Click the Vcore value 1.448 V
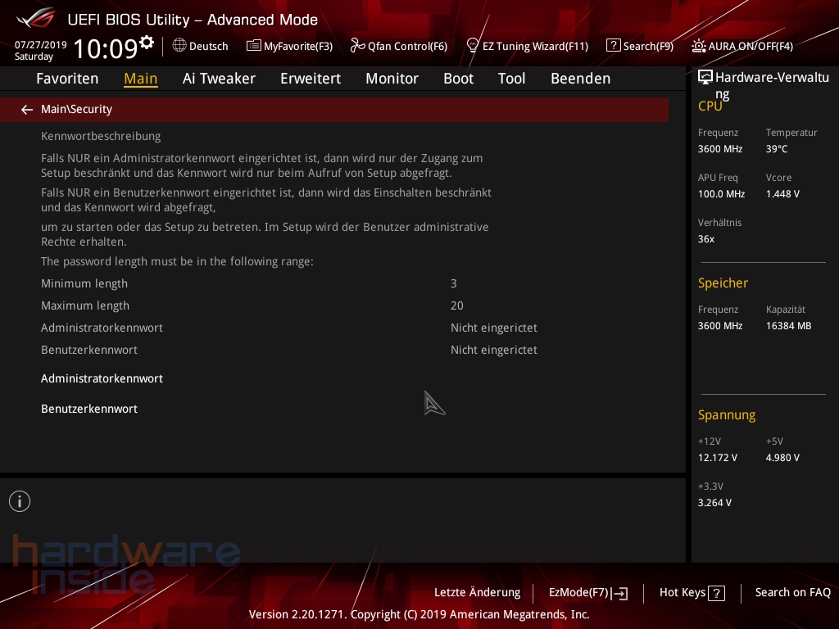This screenshot has height=629, width=839. pos(782,194)
